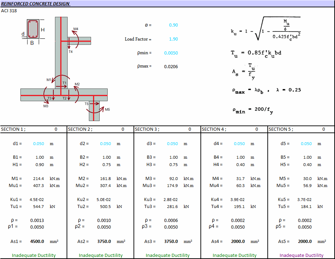Click the Tu4 value 195.1
335x259 pixels.
(239, 207)
